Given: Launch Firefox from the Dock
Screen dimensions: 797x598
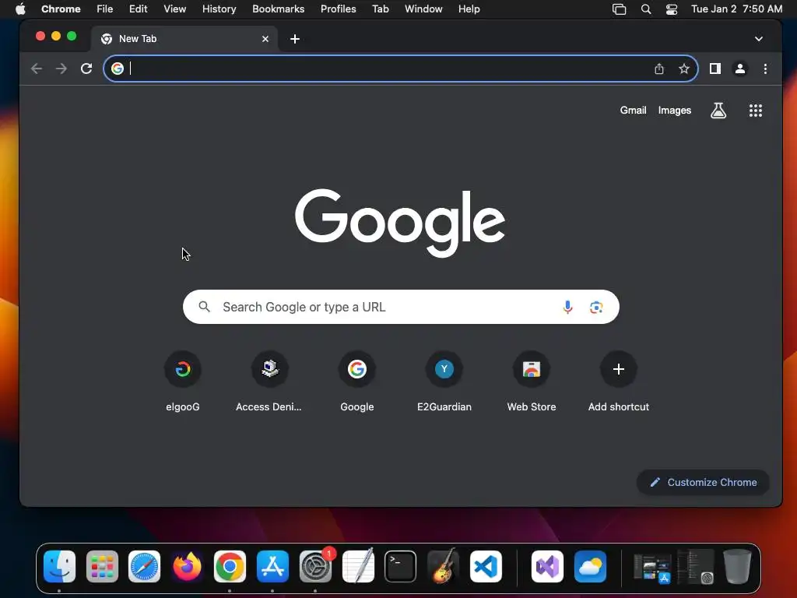Looking at the screenshot, I should [187, 567].
